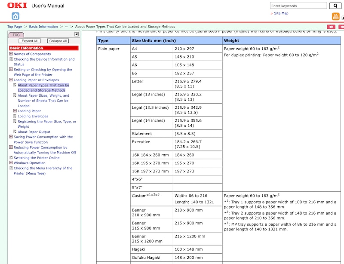The width and height of the screenshot is (344, 264).
Task: Click page icon beside Switching the Printer Online
Action: tap(11, 158)
